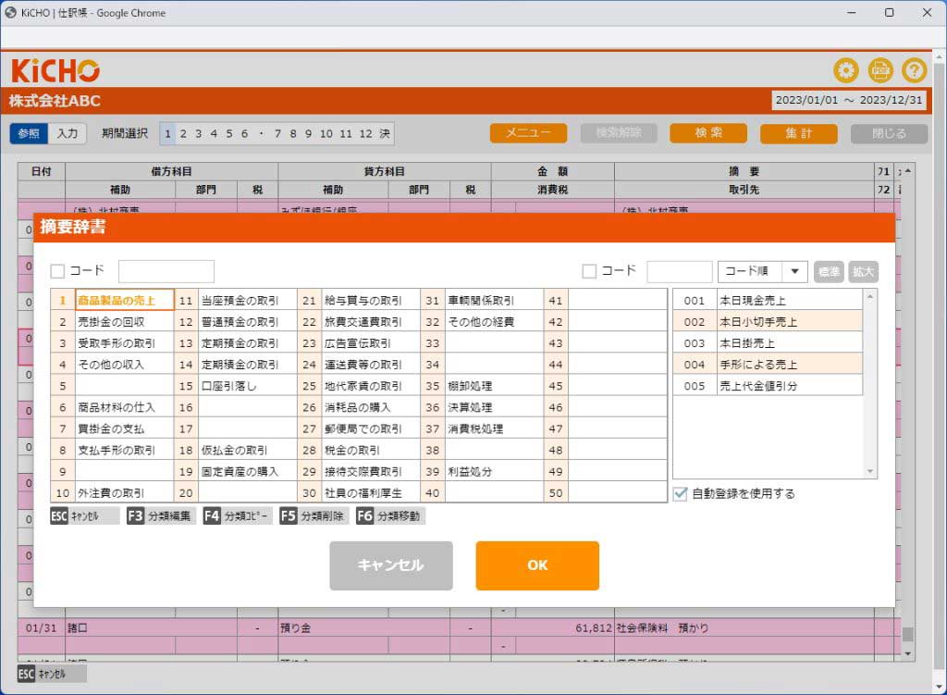Select summary 004 手形による売上

coord(768,365)
